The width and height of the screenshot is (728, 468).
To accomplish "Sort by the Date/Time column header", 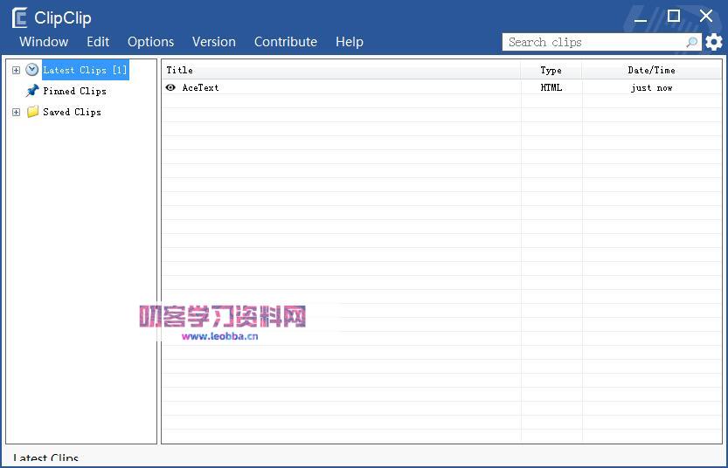I will [x=651, y=70].
